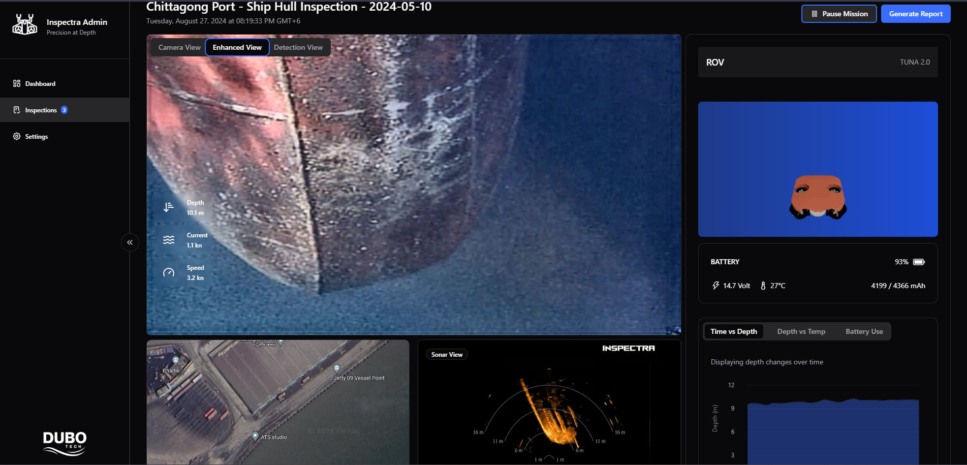Switch to Depth vs Temp chart tab
This screenshot has height=465, width=967.
coord(801,331)
